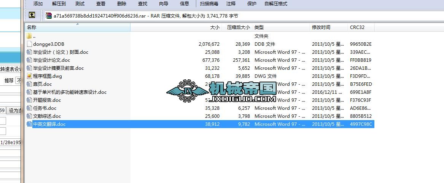
Task: Click Word icon of 毕业设计论文.doc
Action: 29,60
